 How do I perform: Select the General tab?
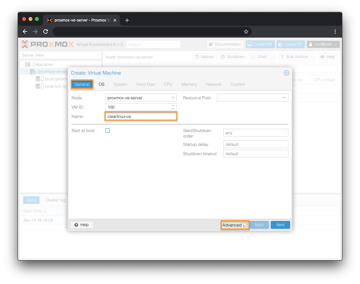click(x=82, y=84)
